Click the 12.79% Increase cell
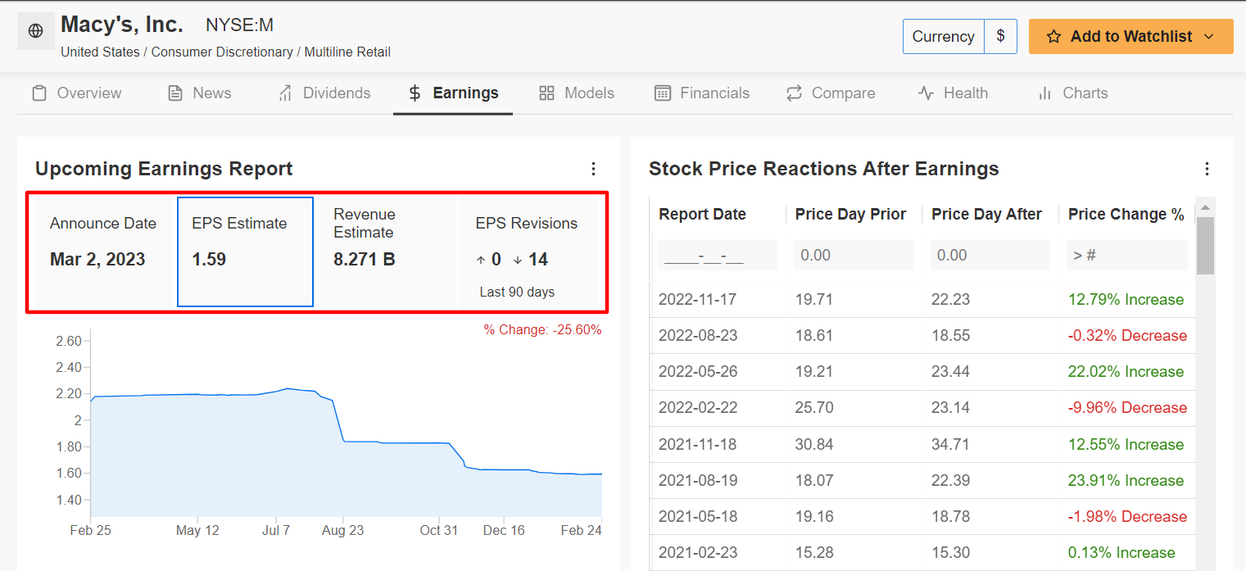The width and height of the screenshot is (1246, 571). (1126, 300)
